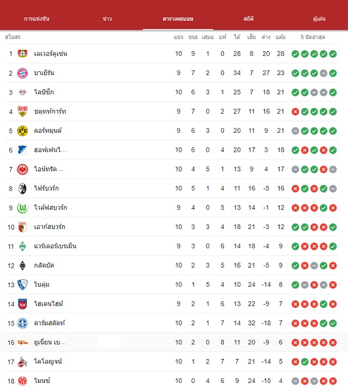This screenshot has height=390, width=348.
Task: Click the RB Leipzig team logo
Action: 22,92
